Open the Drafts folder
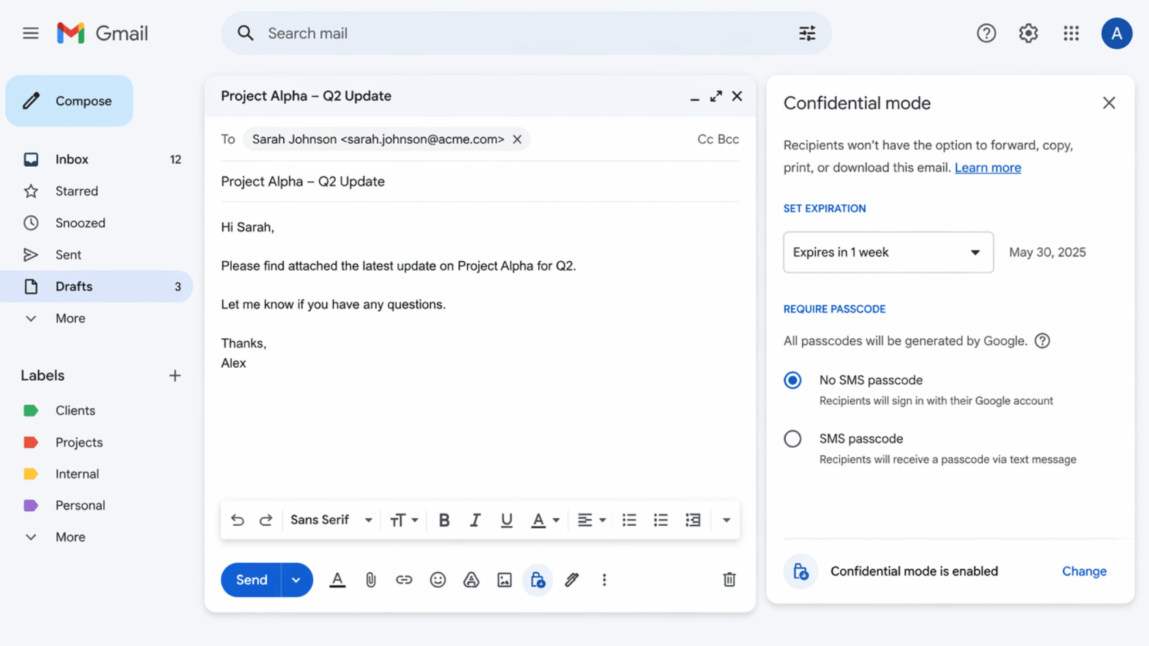This screenshot has height=646, width=1149. (96, 286)
